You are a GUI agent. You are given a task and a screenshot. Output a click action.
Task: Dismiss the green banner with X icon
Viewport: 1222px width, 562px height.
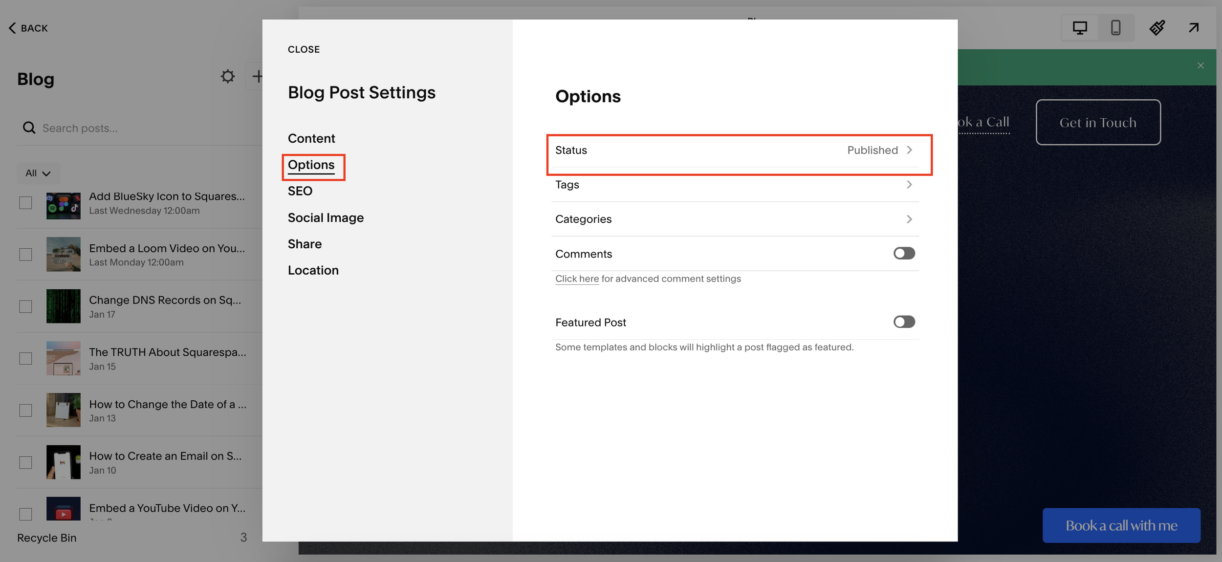1200,65
